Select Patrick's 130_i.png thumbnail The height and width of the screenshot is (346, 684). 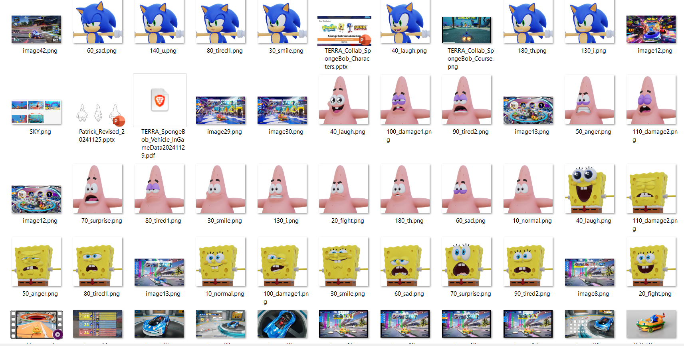click(x=282, y=189)
